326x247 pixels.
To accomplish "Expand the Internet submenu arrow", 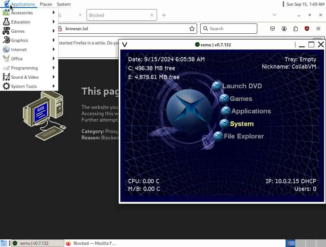I will 53,49.
